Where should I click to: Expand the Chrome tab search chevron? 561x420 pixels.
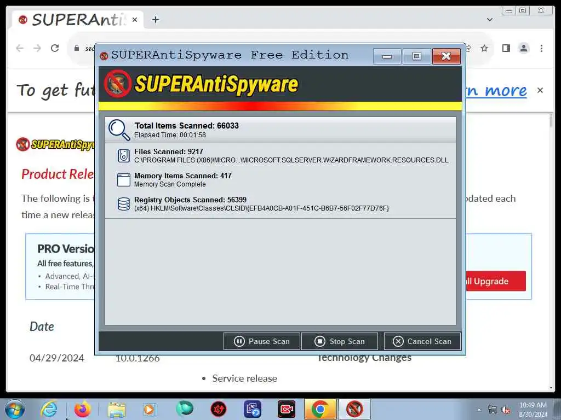[490, 20]
